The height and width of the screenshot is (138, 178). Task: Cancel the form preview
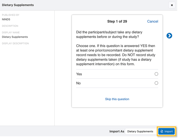tap(152, 21)
